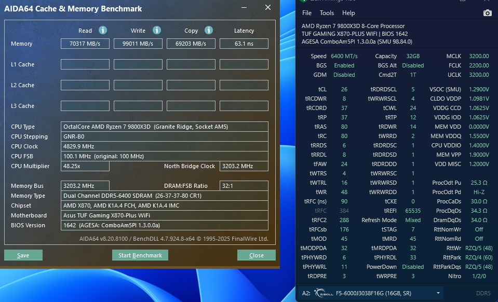The image size is (498, 302).
Task: Click the Save button in AIDA64
Action: [23, 255]
